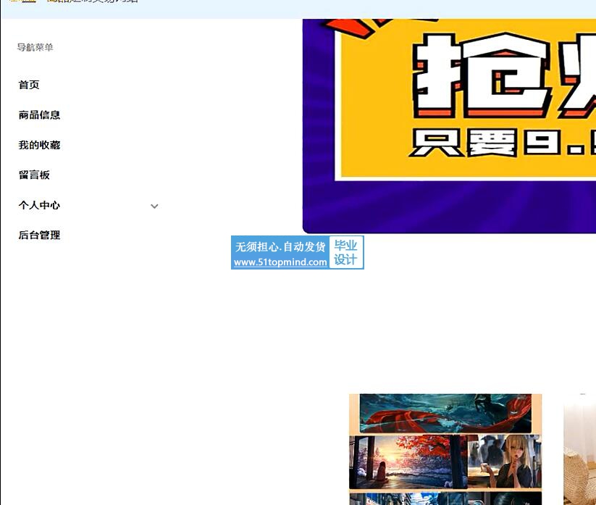Open the 首页 navigation item
This screenshot has width=596, height=505.
(29, 85)
